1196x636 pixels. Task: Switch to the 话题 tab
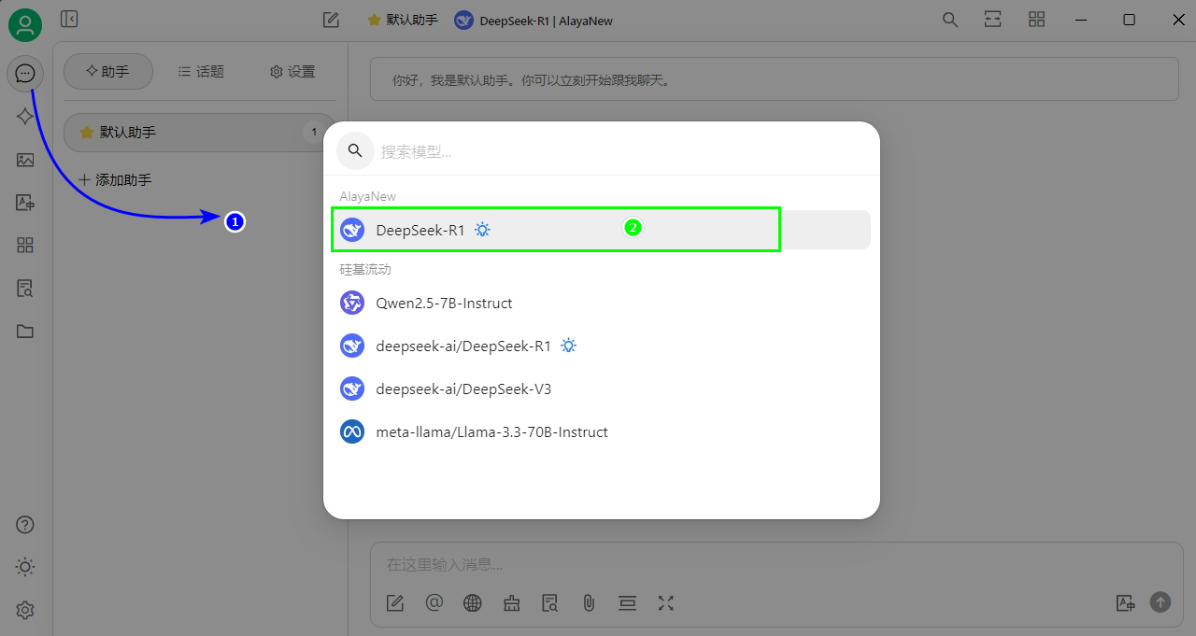[201, 72]
